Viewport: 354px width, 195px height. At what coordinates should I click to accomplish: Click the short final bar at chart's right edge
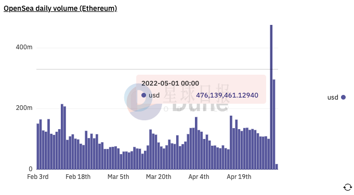pyautogui.click(x=277, y=166)
